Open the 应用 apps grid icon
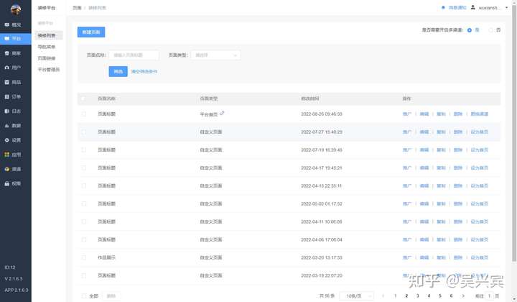517x302 pixels. pos(7,155)
